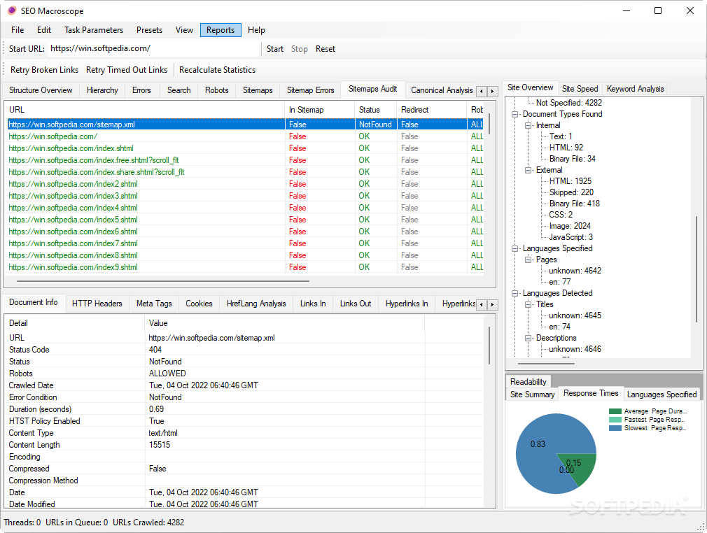The height and width of the screenshot is (533, 707).
Task: Open the View menu
Action: pos(184,30)
